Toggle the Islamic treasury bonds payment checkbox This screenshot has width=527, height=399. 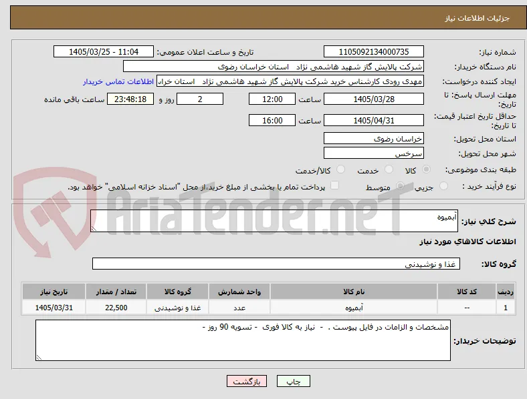335,185
